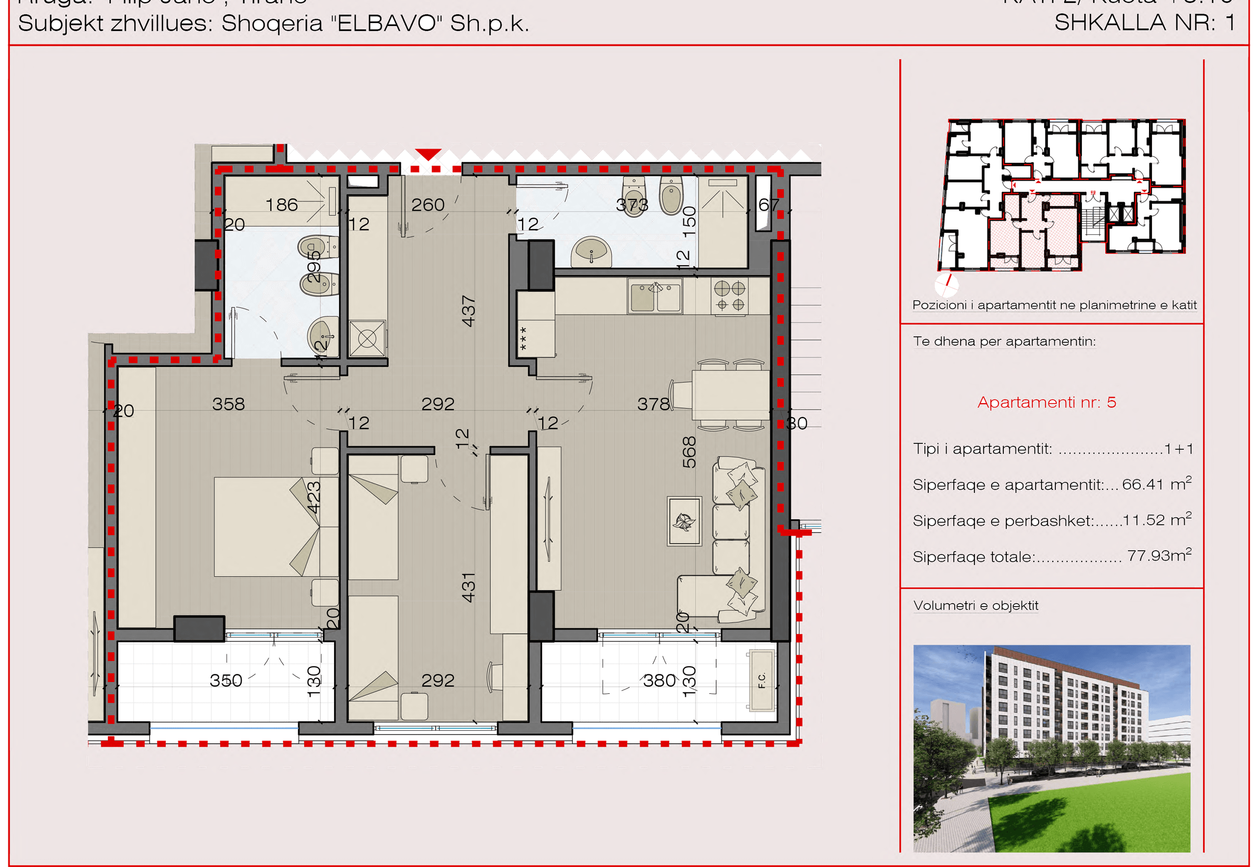
Task: Click the 'Volumetri e objektit' heading
Action: click(x=975, y=605)
